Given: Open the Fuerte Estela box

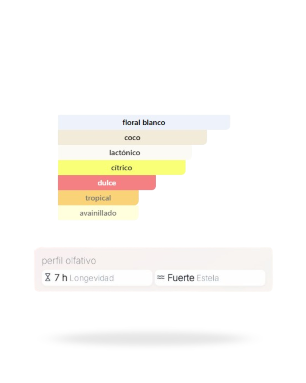Looking at the screenshot, I should [210, 278].
